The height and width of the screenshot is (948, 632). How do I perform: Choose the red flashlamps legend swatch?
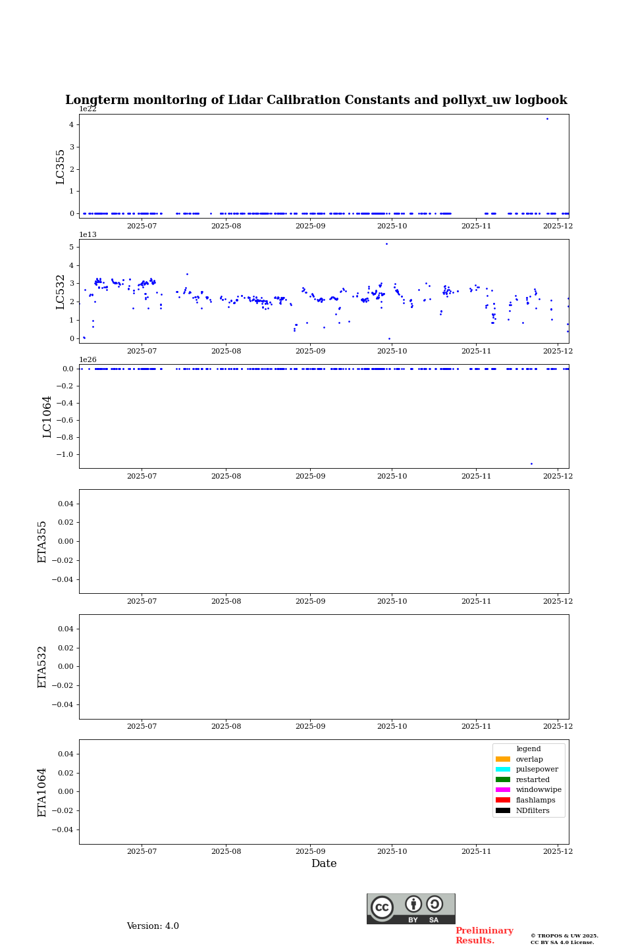pos(503,801)
